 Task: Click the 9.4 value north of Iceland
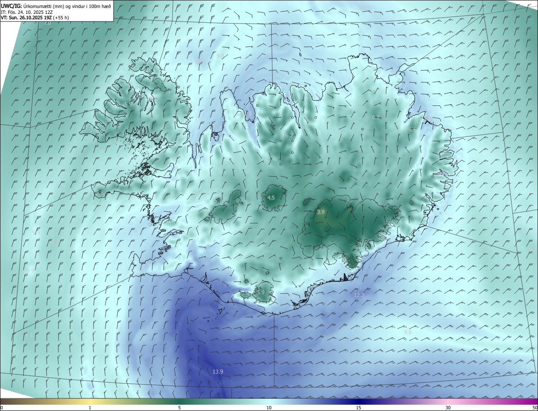click(x=220, y=56)
